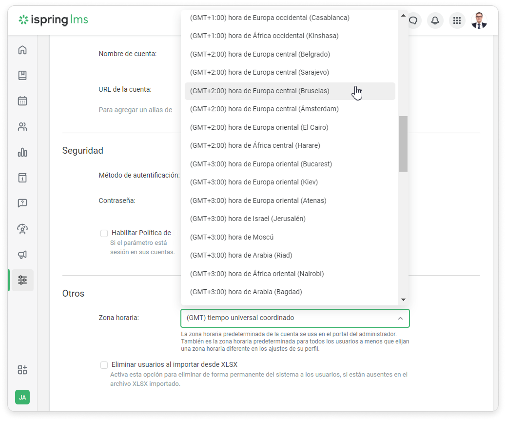Enable the Habilitar Política checkbox

[x=104, y=233]
